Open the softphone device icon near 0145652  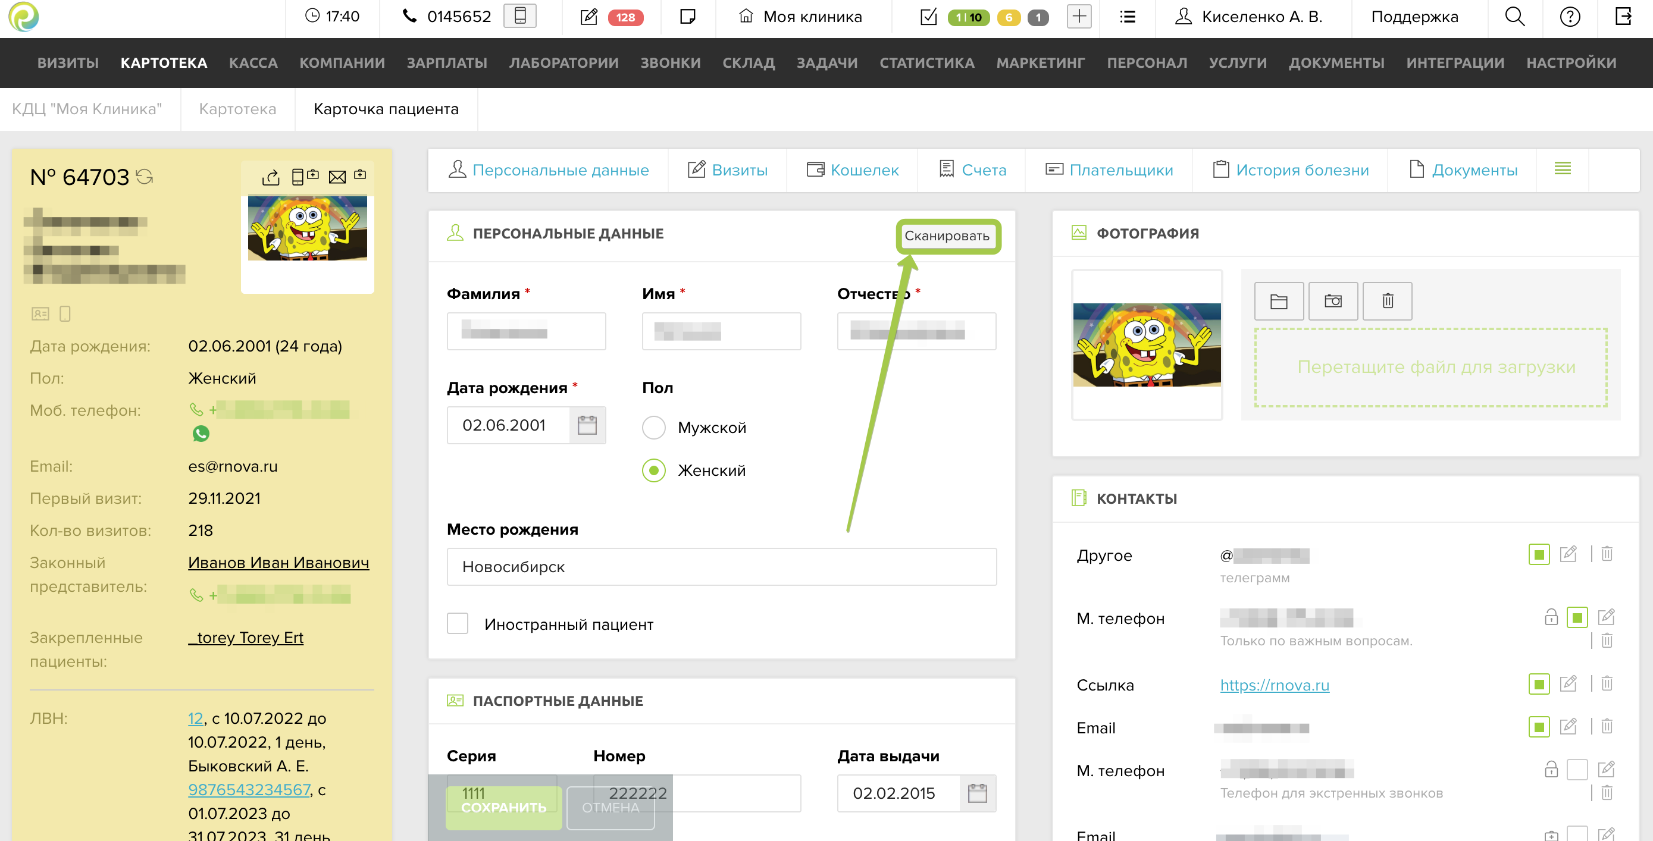(x=520, y=16)
